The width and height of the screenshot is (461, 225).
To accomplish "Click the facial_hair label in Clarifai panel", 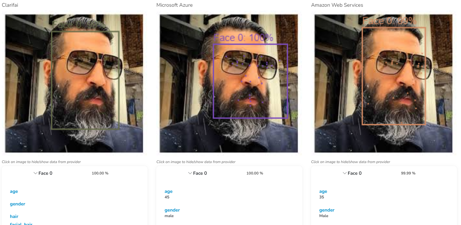I will [21, 224].
